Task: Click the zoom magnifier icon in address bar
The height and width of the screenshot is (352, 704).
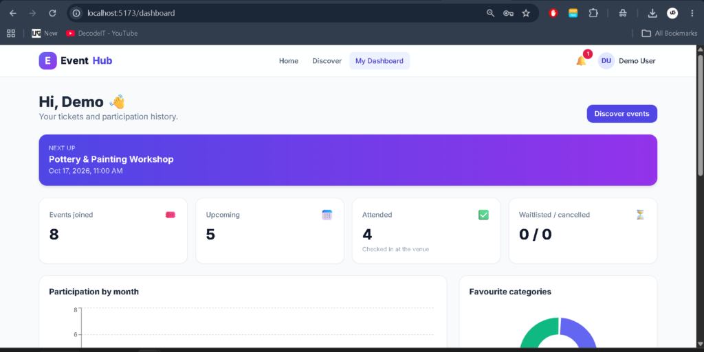Action: click(490, 13)
